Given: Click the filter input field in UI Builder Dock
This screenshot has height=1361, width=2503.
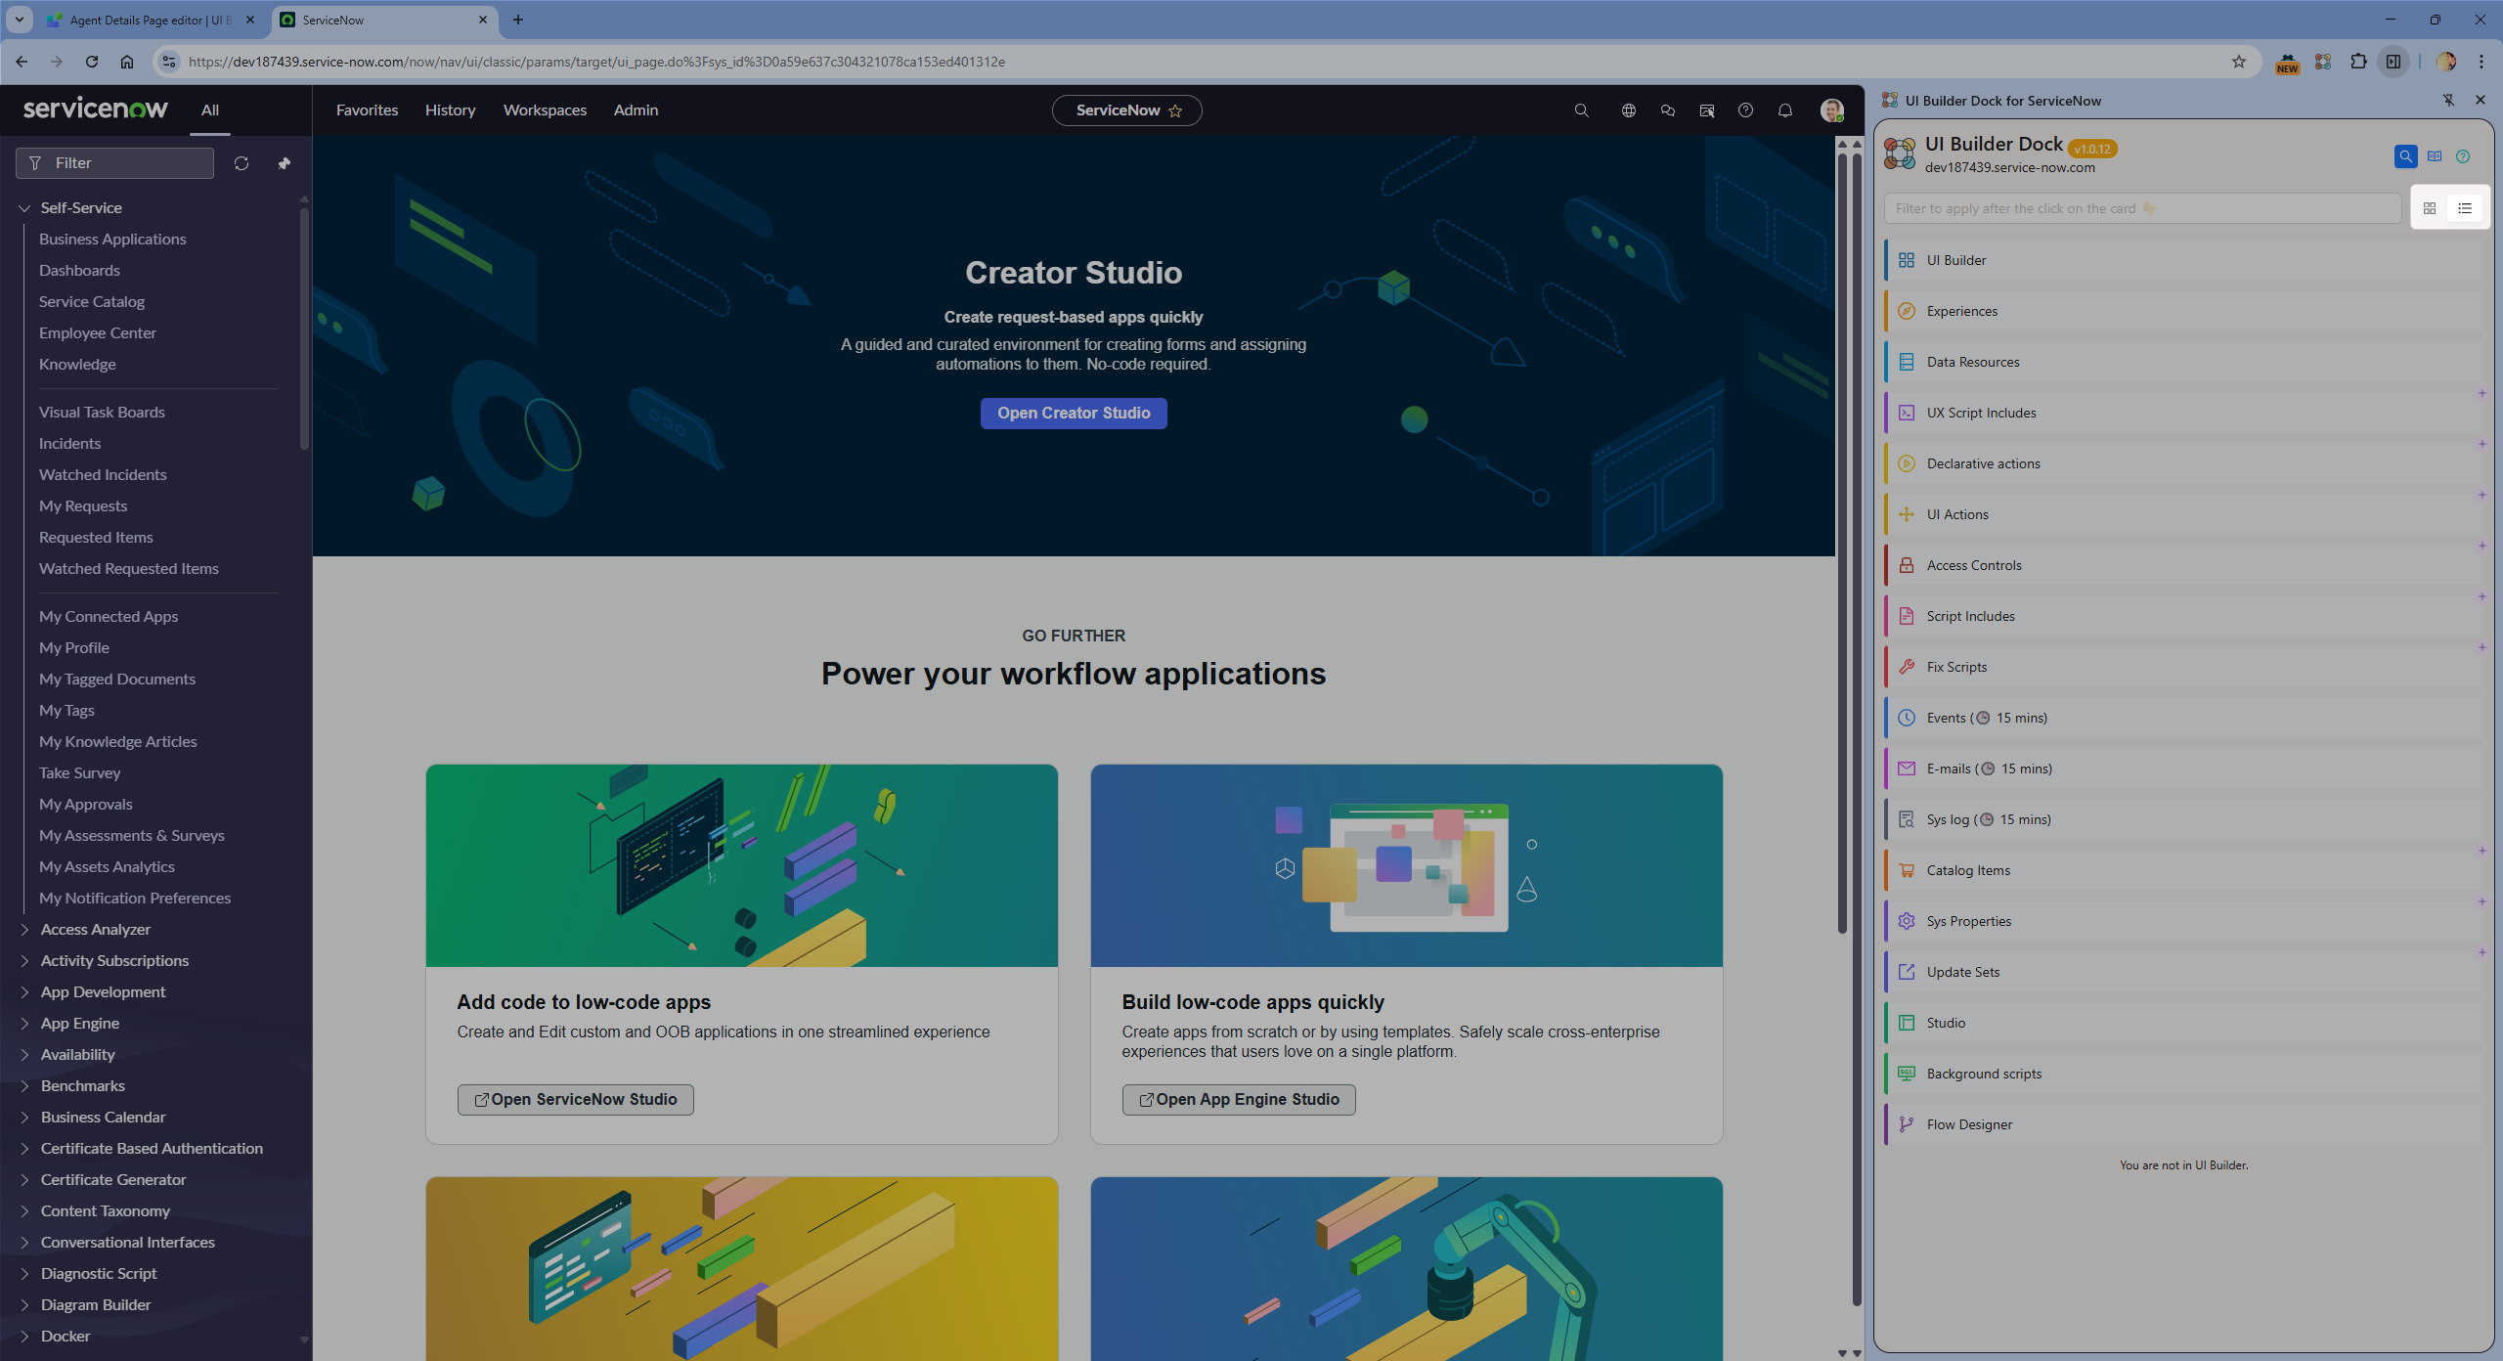Looking at the screenshot, I should [x=2141, y=207].
